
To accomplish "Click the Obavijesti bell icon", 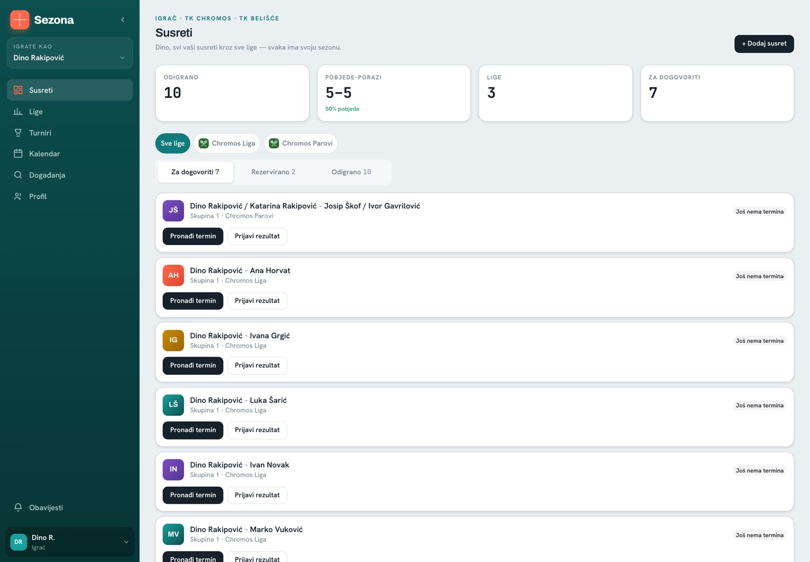I will point(18,507).
